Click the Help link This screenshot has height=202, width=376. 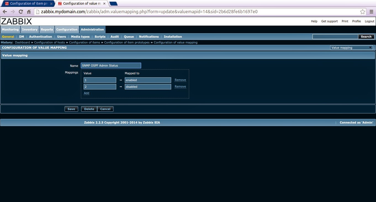[314, 21]
